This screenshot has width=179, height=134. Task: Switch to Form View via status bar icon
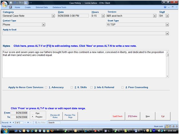[x=167, y=126]
